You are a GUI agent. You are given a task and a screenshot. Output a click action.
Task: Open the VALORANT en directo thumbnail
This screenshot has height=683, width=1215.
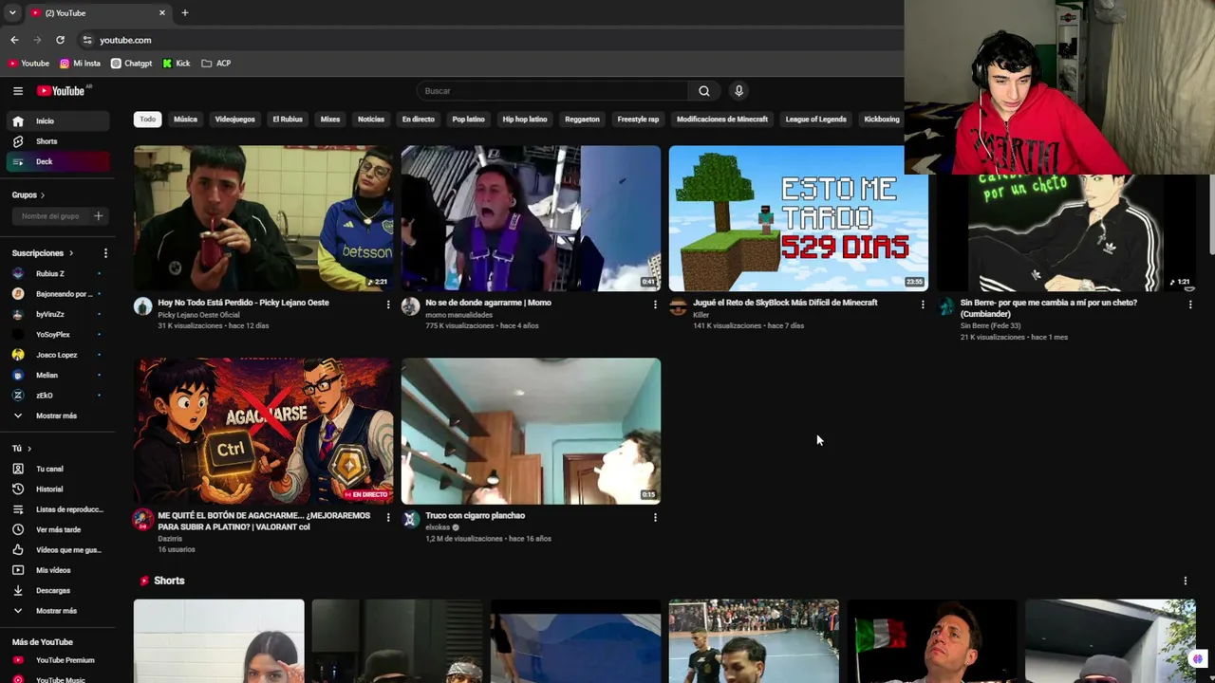point(263,431)
